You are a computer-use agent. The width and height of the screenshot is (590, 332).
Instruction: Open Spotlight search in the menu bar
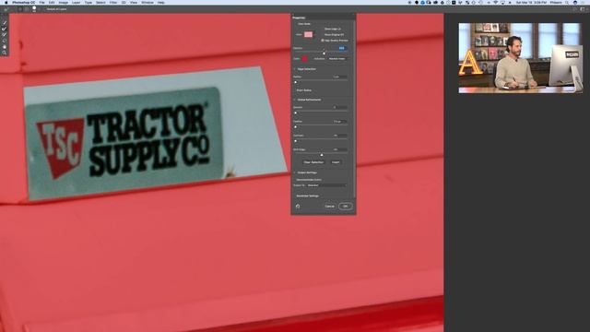tap(567, 2)
